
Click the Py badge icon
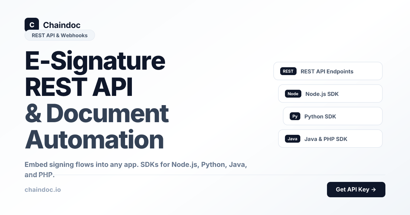click(295, 116)
